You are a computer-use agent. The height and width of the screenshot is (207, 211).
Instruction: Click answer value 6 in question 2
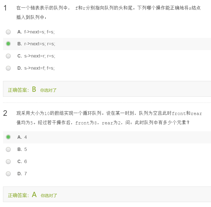click(x=26, y=161)
